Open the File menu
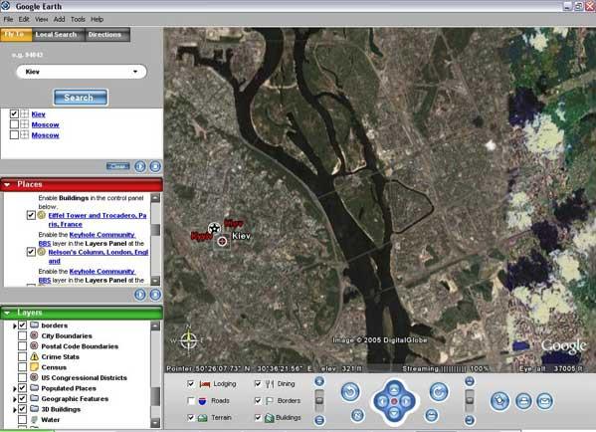 [8, 19]
